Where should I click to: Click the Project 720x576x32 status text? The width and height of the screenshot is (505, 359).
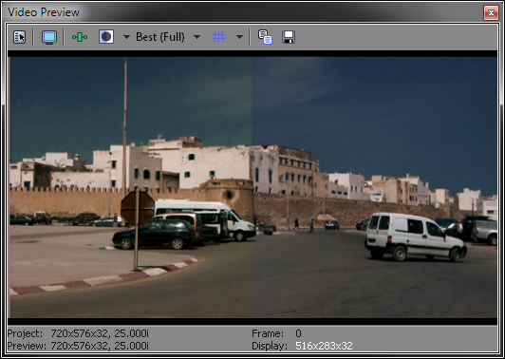[x=78, y=333]
